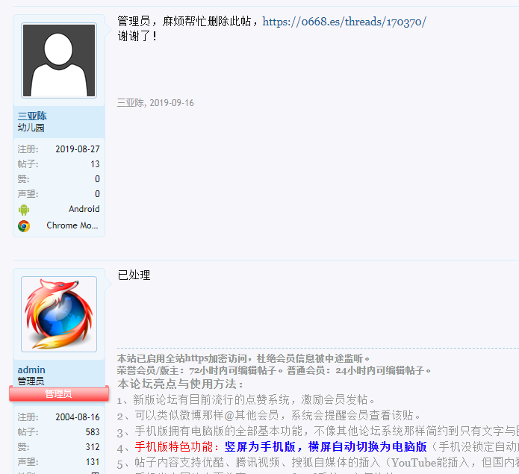Screen dimensions: 519x474
Task: View admin's post count of 583
Action: pyautogui.click(x=92, y=432)
